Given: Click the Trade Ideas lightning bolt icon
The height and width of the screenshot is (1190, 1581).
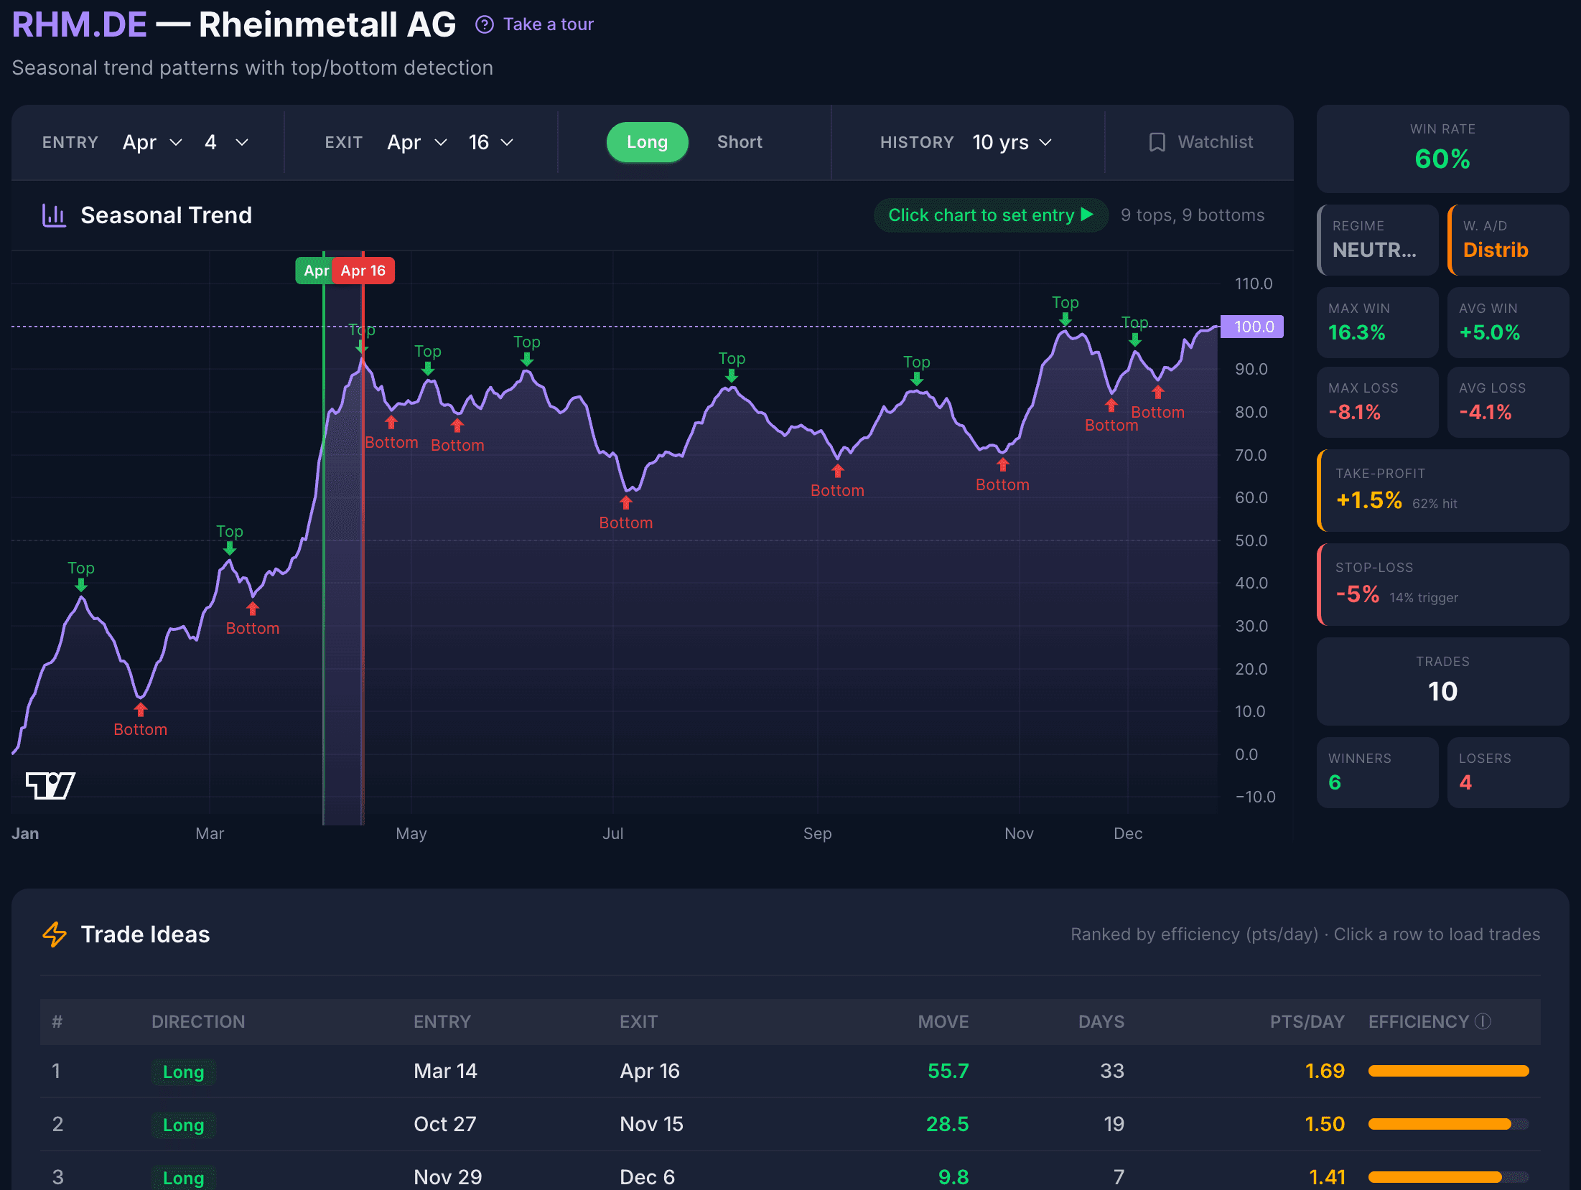Looking at the screenshot, I should click(x=55, y=934).
